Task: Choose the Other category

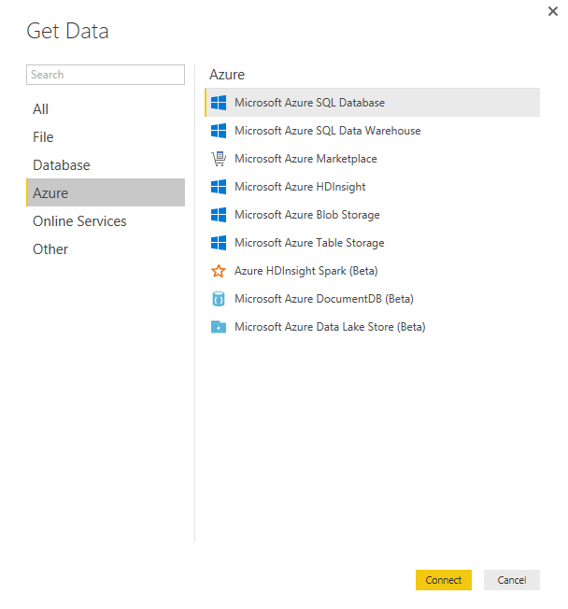Action: pyautogui.click(x=50, y=249)
